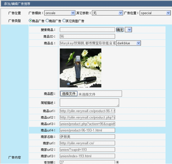Click the product mascara thumbnail image
172x164 pixels.
(80, 68)
